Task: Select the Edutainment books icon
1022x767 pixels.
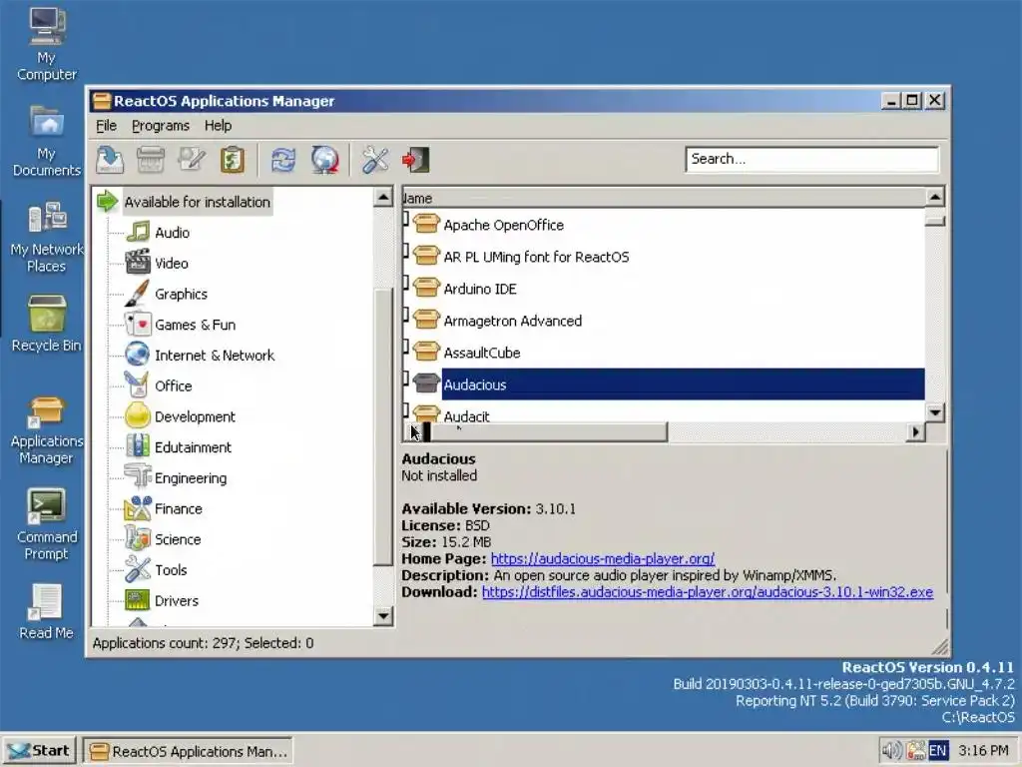Action: tap(138, 446)
